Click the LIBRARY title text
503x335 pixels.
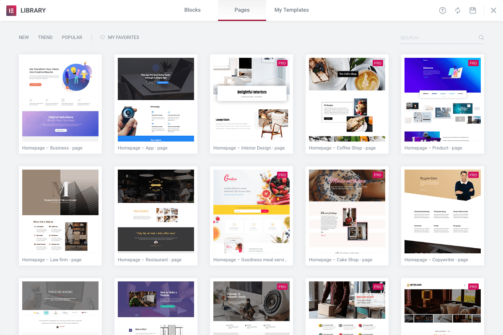pos(33,10)
